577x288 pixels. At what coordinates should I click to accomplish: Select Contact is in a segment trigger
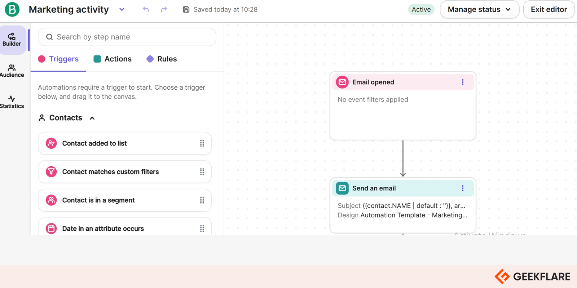[125, 200]
